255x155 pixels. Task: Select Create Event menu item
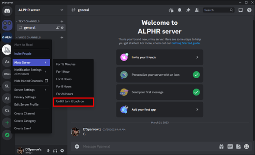tap(31, 128)
